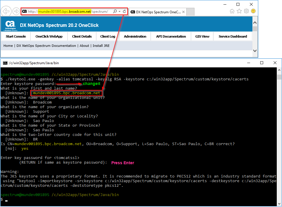The width and height of the screenshot is (282, 207).
Task: Click the search magnifier in address bar
Action: [115, 12]
